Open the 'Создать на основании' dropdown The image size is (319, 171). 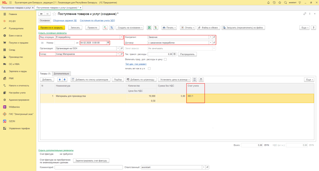coord(130,28)
